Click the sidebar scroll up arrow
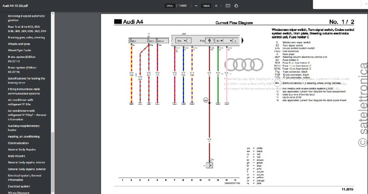The height and width of the screenshot is (194, 368). (x=53, y=14)
